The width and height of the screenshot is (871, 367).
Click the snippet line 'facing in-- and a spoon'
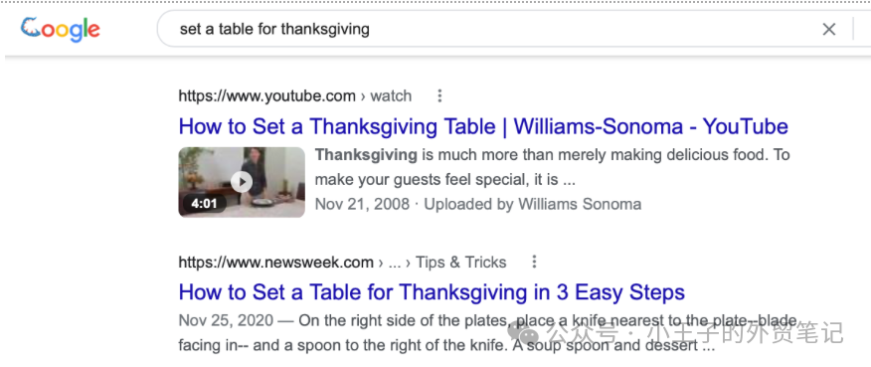coord(446,345)
